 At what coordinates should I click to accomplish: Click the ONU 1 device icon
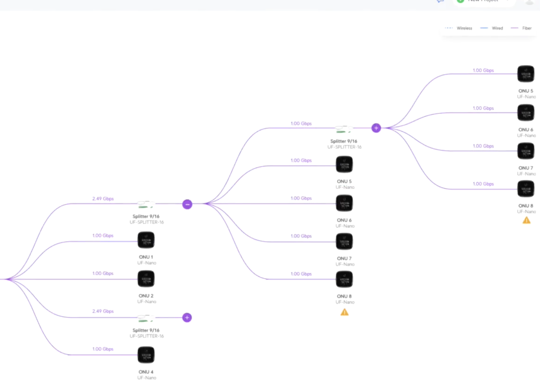point(146,240)
